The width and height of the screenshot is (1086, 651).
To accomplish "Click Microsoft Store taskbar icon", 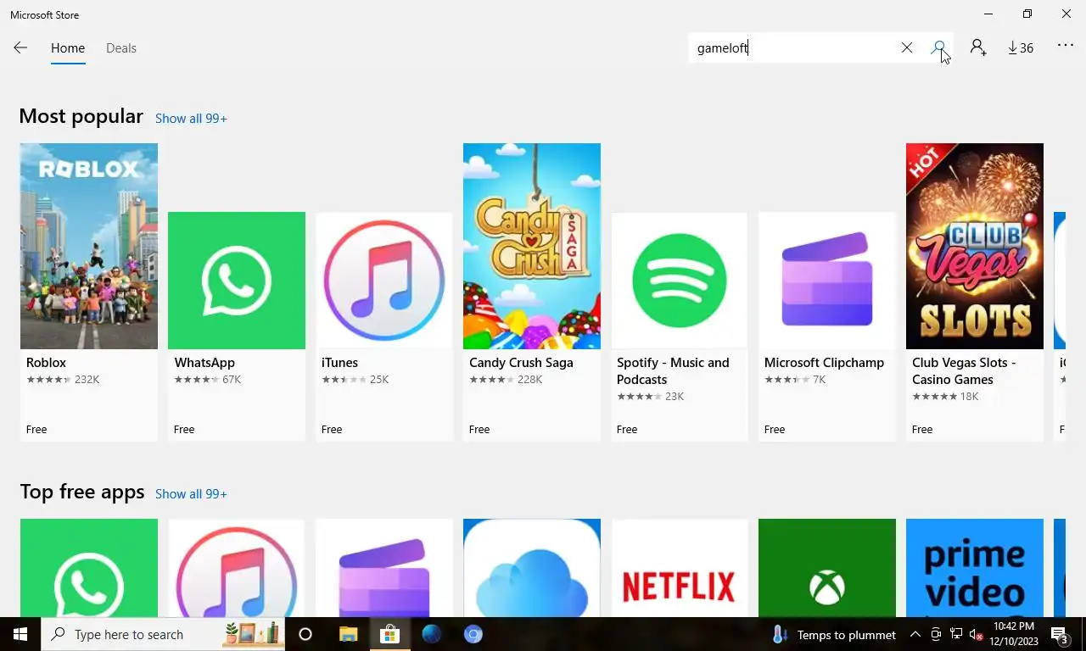I will point(389,634).
